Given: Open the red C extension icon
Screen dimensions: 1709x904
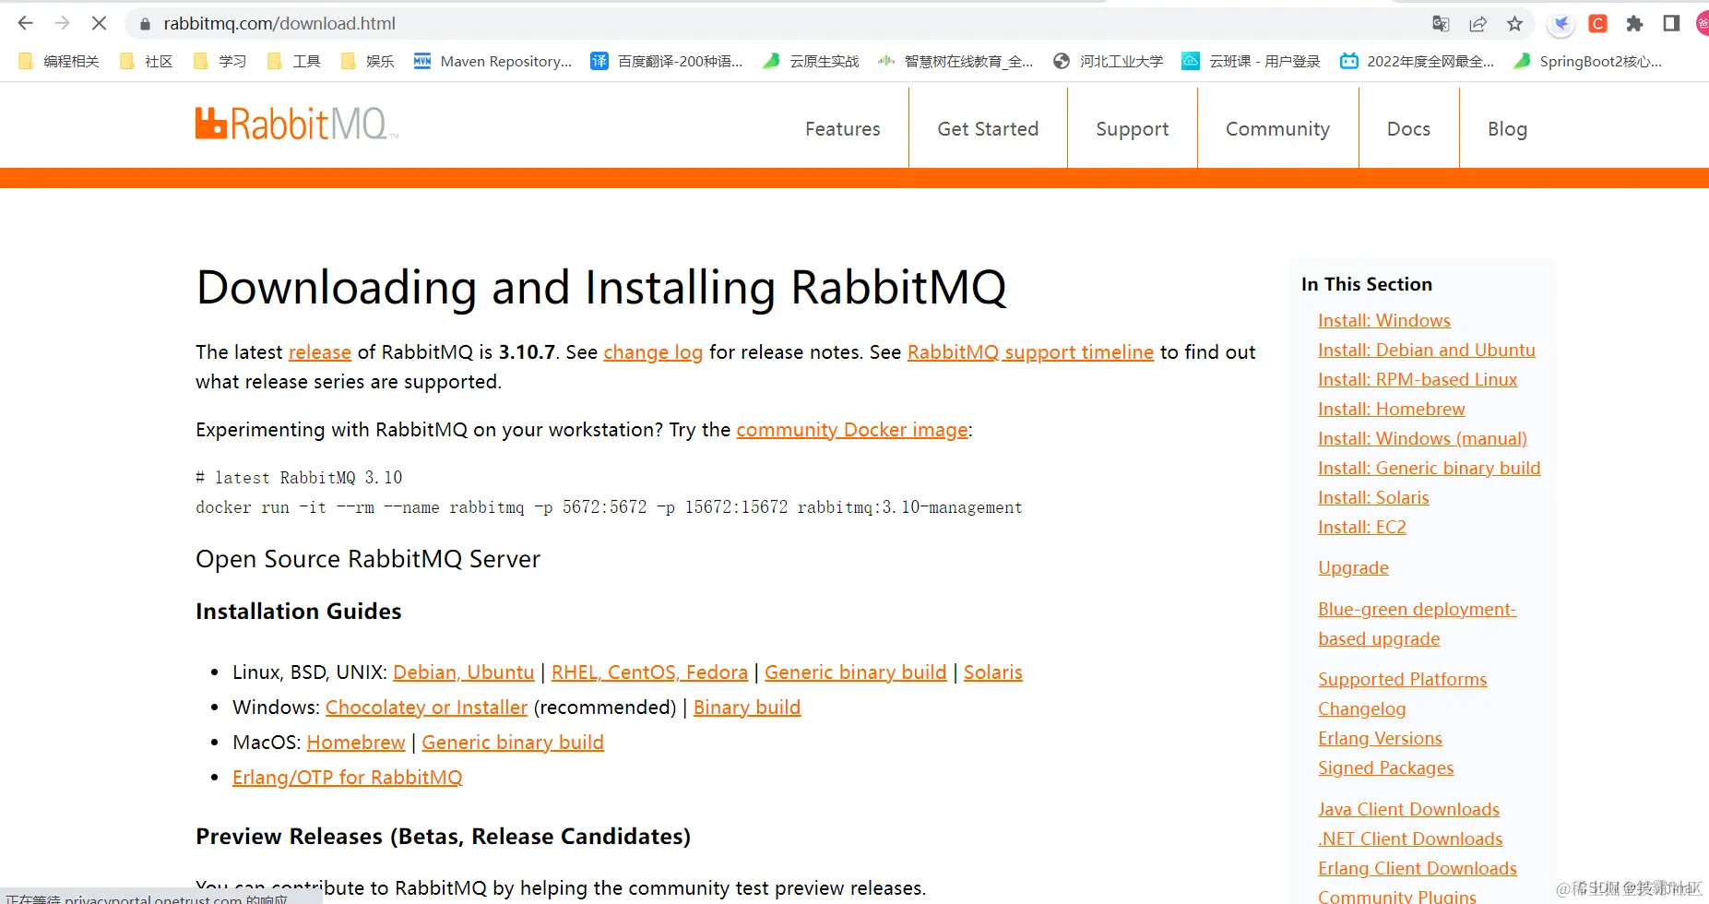Looking at the screenshot, I should pos(1598,24).
